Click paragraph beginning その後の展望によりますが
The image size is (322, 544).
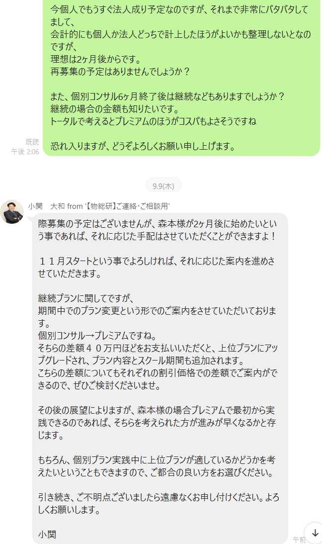(x=157, y=423)
